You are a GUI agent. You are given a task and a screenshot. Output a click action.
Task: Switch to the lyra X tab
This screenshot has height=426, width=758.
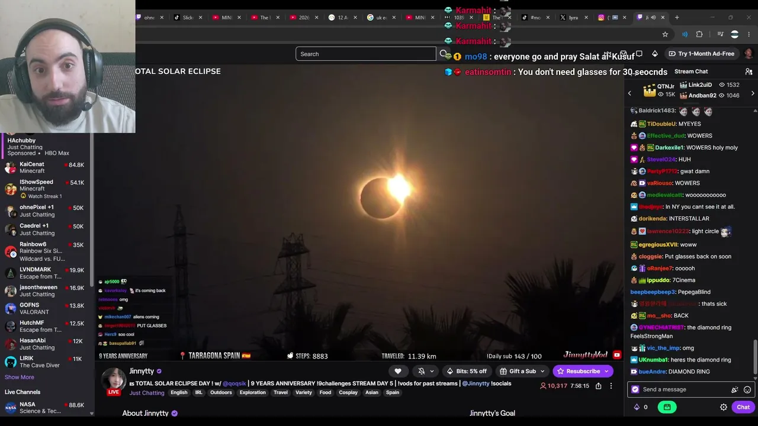point(573,17)
